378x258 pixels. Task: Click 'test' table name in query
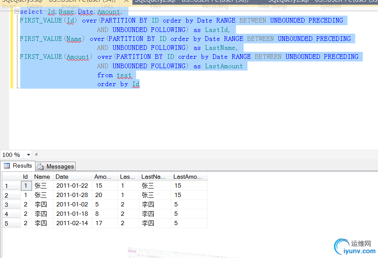124,75
